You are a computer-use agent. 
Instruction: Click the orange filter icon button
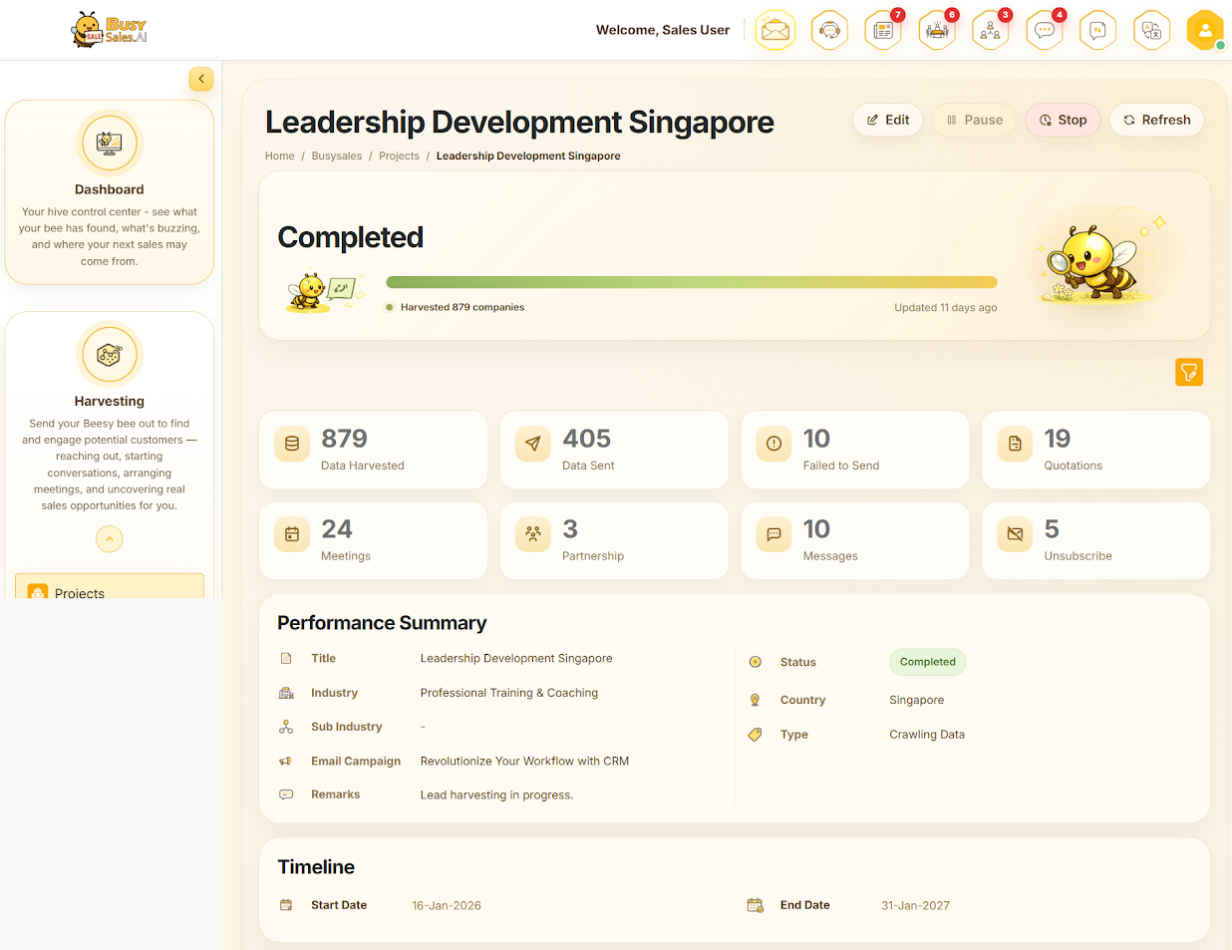tap(1189, 372)
